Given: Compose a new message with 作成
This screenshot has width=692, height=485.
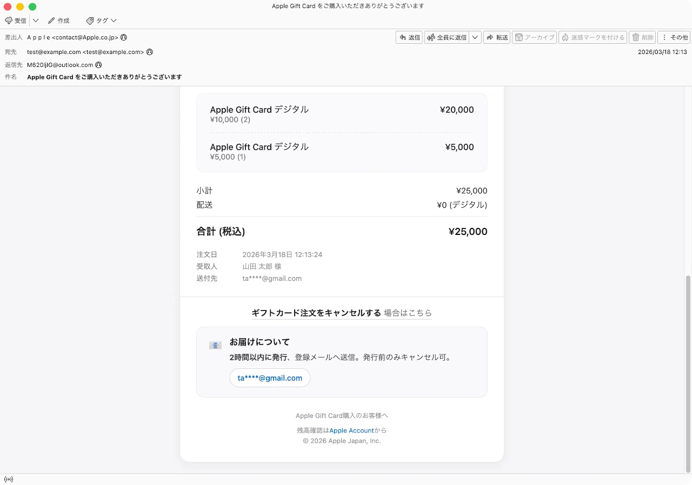Looking at the screenshot, I should point(59,21).
